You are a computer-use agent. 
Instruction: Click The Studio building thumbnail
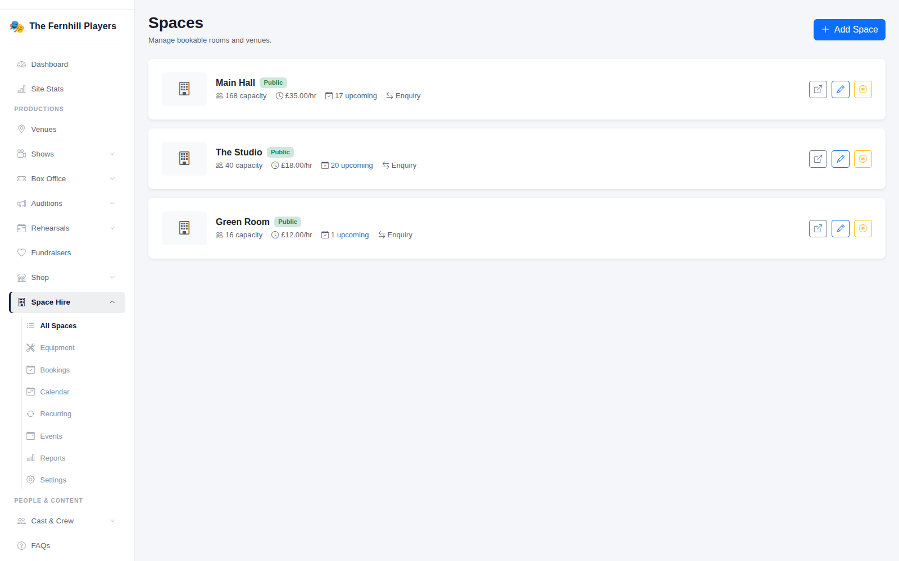pyautogui.click(x=184, y=159)
